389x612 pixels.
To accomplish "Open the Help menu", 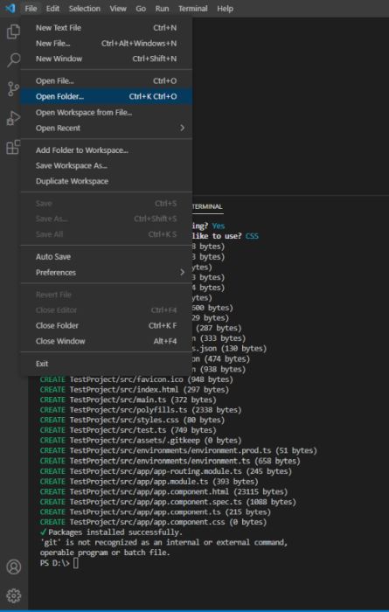I will click(x=225, y=9).
